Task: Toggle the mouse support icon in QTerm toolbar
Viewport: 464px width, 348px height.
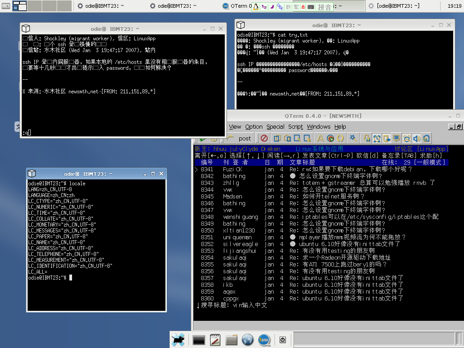Action: pyautogui.click(x=406, y=138)
